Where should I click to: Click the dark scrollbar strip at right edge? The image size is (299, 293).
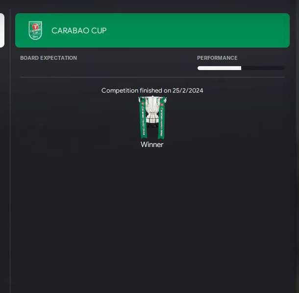[297, 146]
